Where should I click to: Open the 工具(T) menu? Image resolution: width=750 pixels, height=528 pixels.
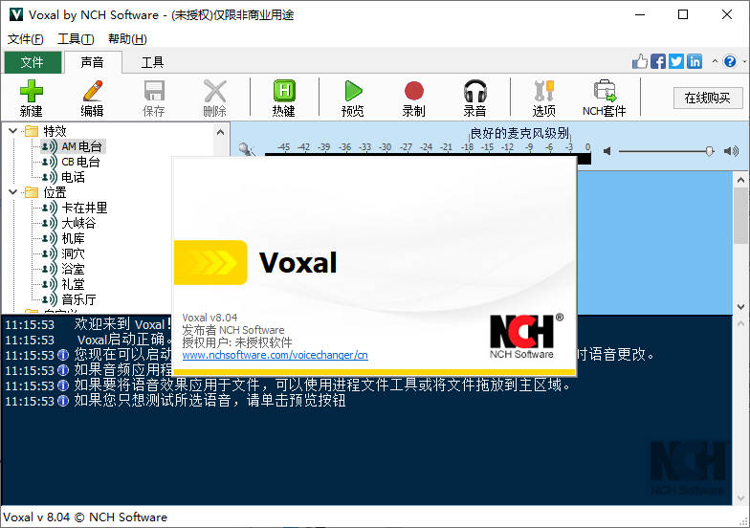[76, 38]
